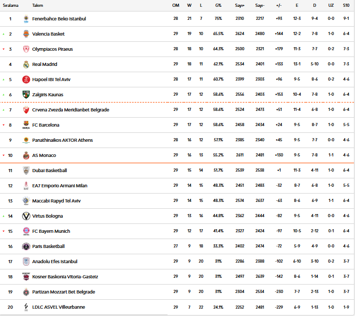Viewport: 355px width, 316px height.
Task: Click the Valencia Basket logo icon
Action: point(26,34)
